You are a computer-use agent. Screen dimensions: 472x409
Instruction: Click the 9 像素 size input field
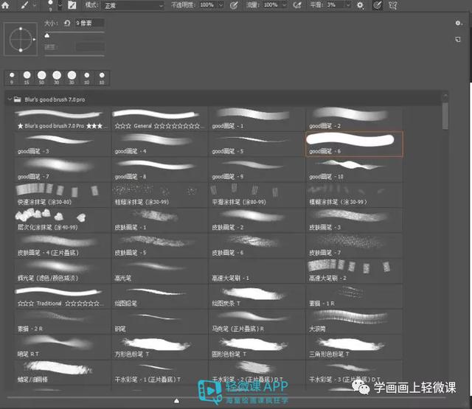pos(89,23)
